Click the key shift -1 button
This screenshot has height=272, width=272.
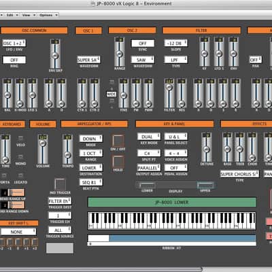(10, 242)
